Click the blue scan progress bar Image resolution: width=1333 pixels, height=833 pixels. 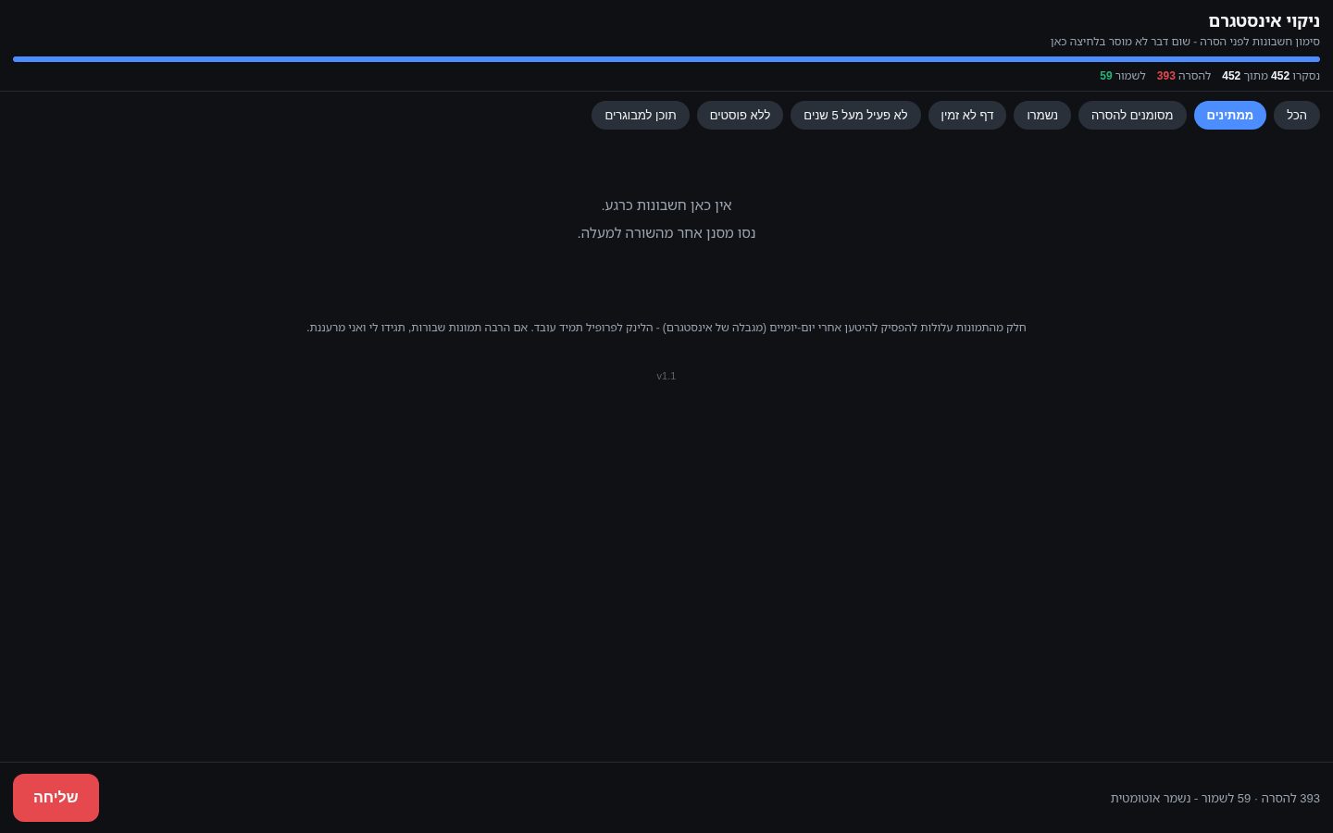click(x=666, y=59)
